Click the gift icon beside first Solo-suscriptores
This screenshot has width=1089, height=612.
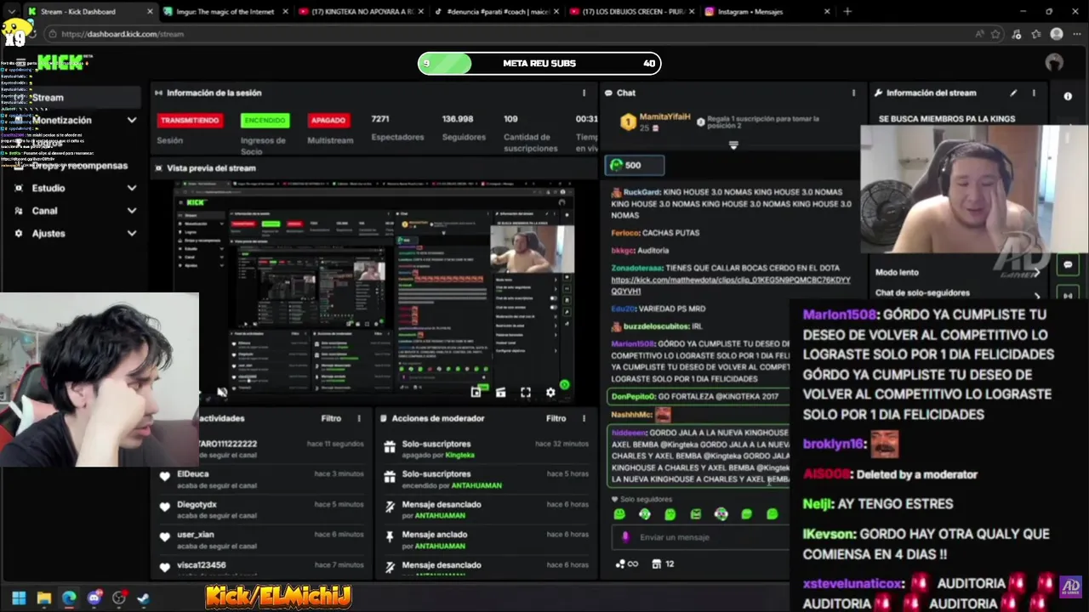coord(390,446)
